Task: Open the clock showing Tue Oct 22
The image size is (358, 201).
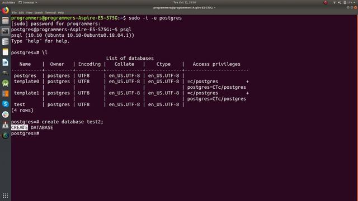Action: point(185,2)
